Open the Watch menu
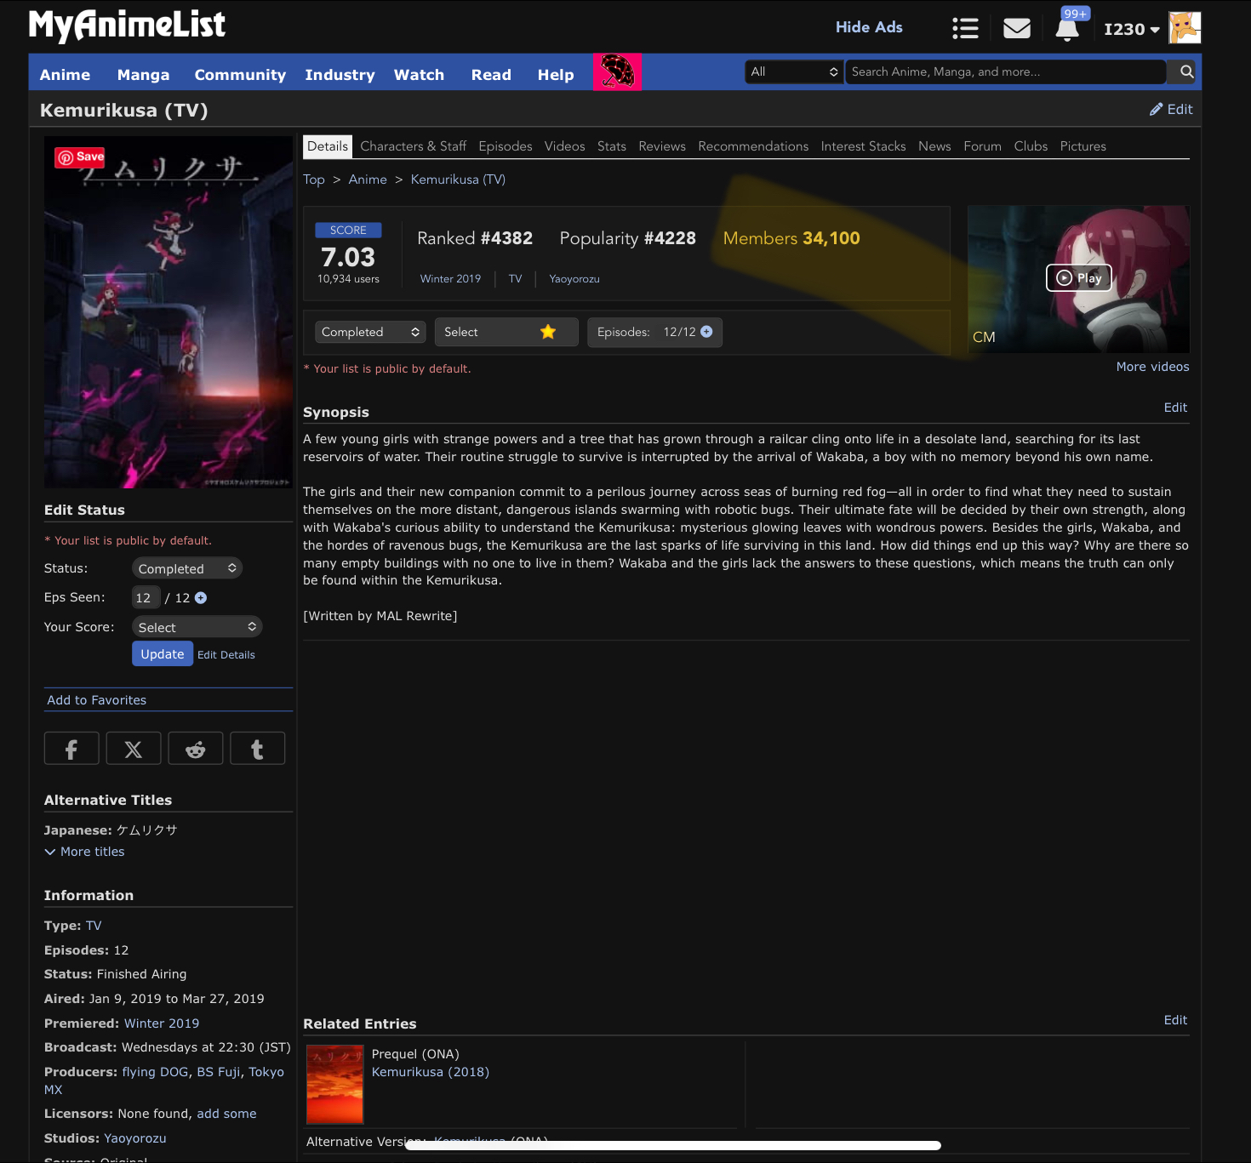This screenshot has height=1163, width=1251. [x=419, y=75]
